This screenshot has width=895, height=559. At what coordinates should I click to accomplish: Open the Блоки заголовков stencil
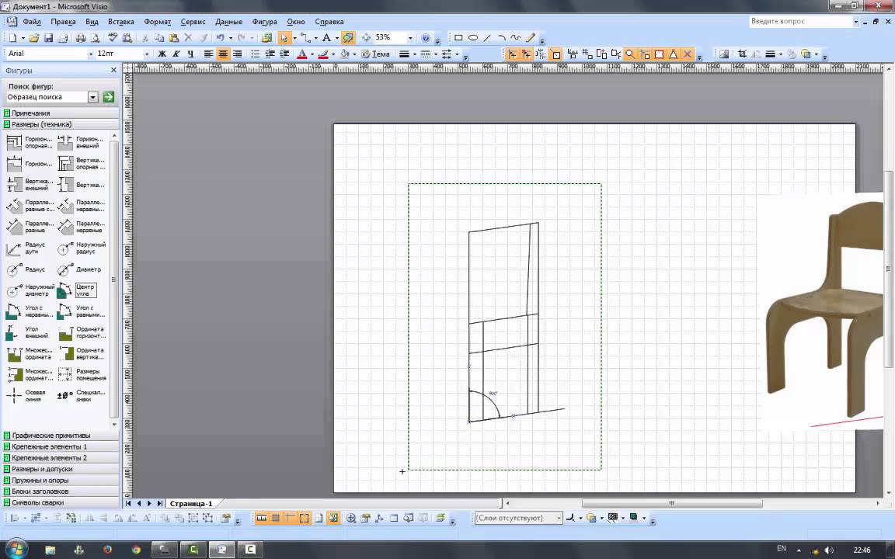(x=61, y=491)
